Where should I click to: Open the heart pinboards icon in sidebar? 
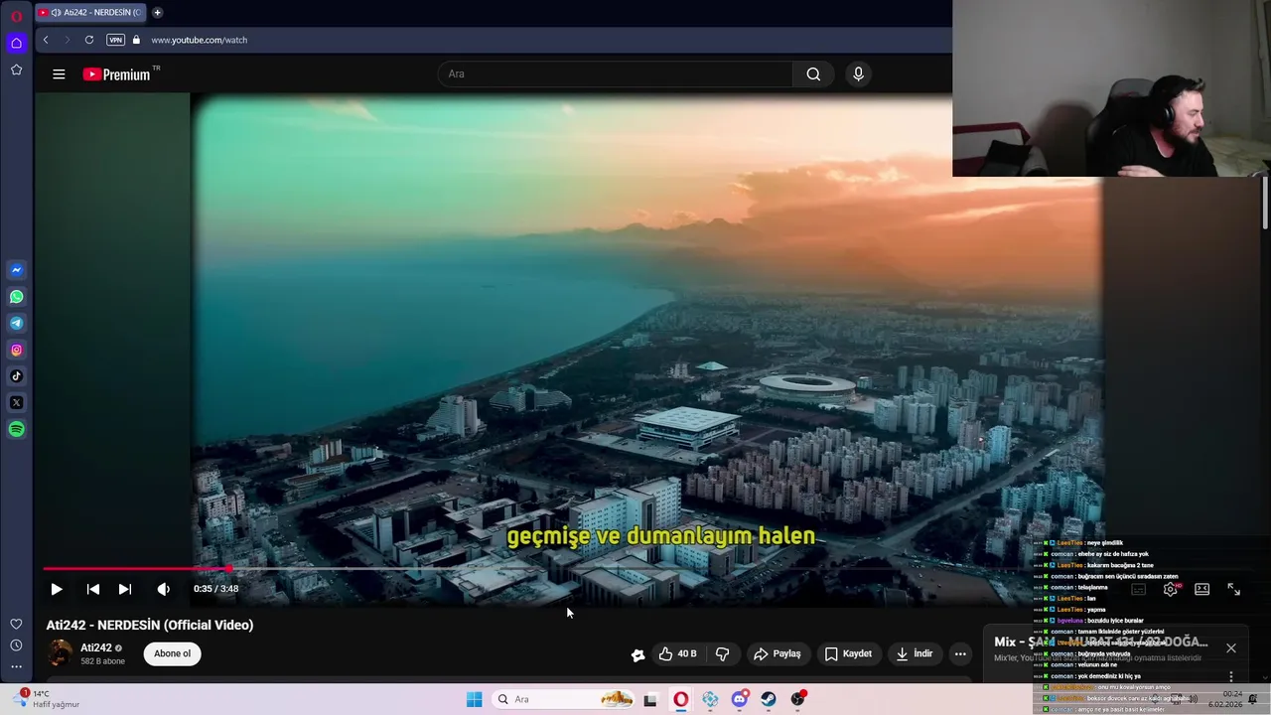[16, 624]
